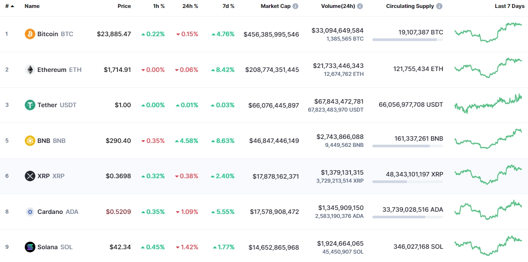Screen dimensions: 528x262
Task: Open the XRP name link
Action: coord(43,176)
